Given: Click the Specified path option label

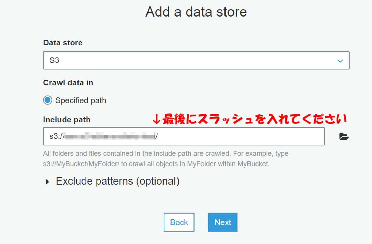Looking at the screenshot, I should point(81,100).
